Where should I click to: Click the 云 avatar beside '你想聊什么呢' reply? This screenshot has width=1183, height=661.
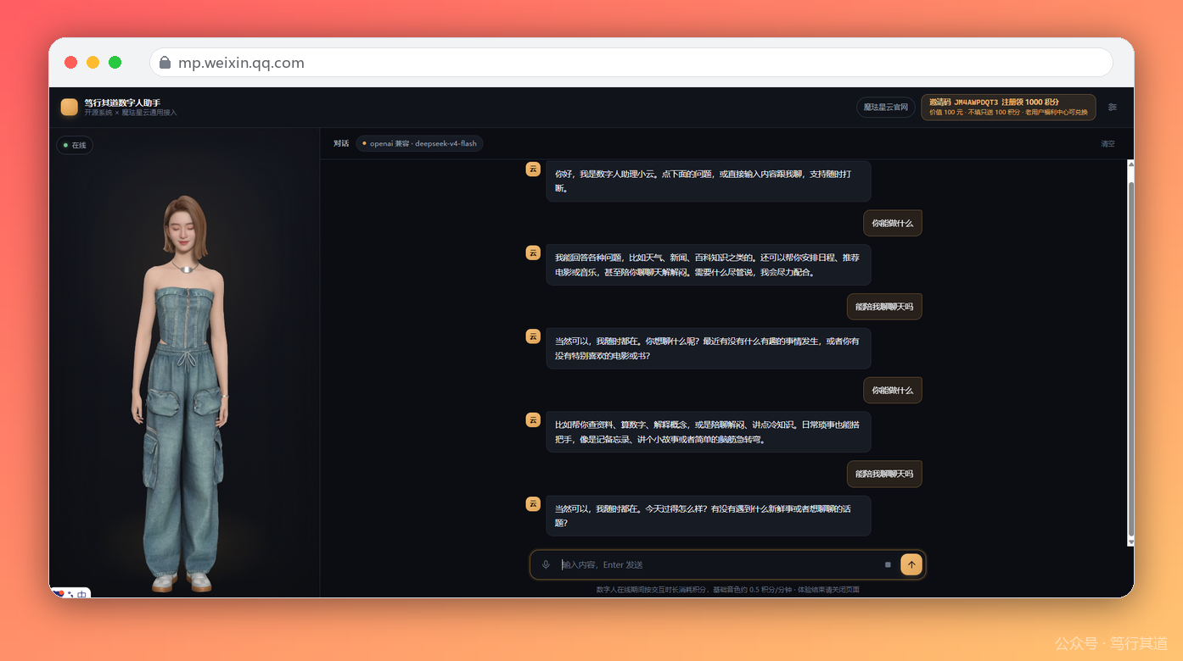533,336
